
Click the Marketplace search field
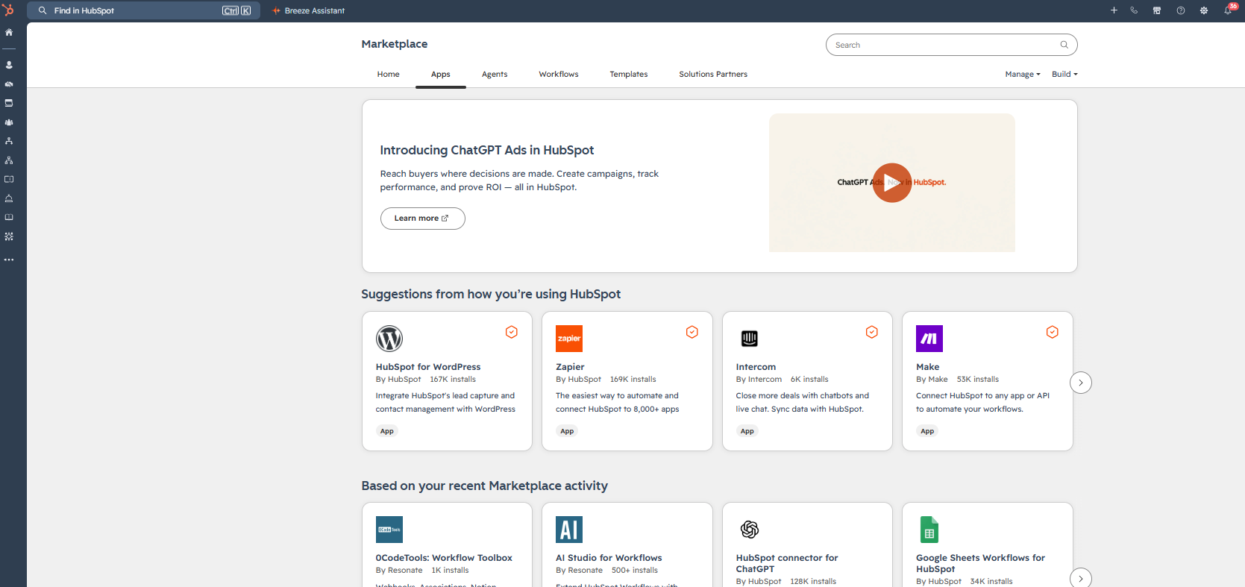pyautogui.click(x=951, y=45)
